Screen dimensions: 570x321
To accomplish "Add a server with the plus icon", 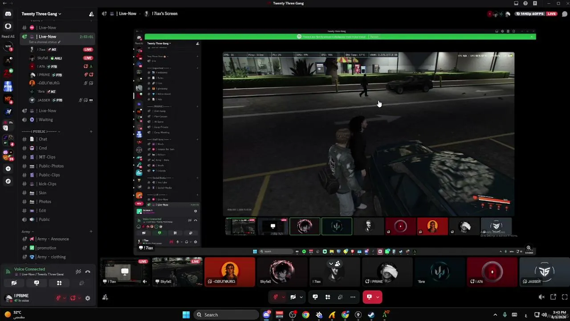I will [x=8, y=169].
